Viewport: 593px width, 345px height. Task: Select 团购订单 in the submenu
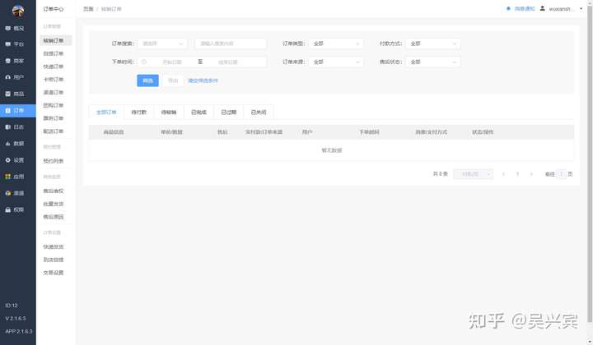pyautogui.click(x=54, y=106)
